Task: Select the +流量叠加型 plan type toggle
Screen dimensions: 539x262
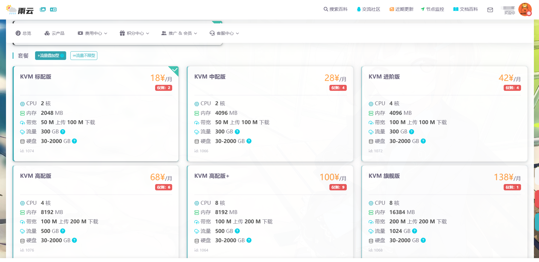Action: 50,55
